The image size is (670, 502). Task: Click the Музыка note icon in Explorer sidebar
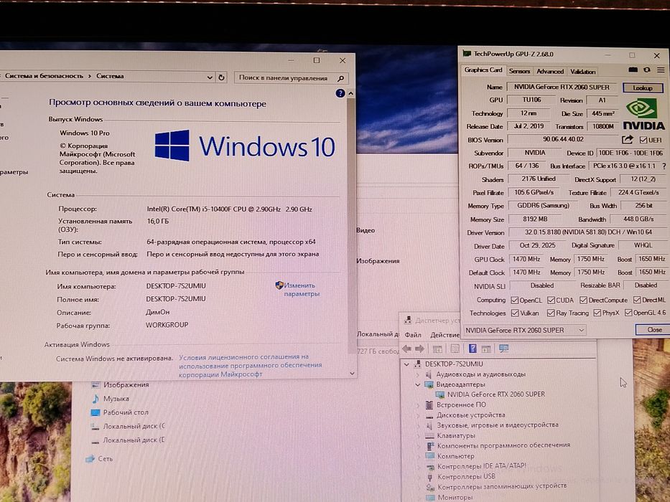[96, 399]
